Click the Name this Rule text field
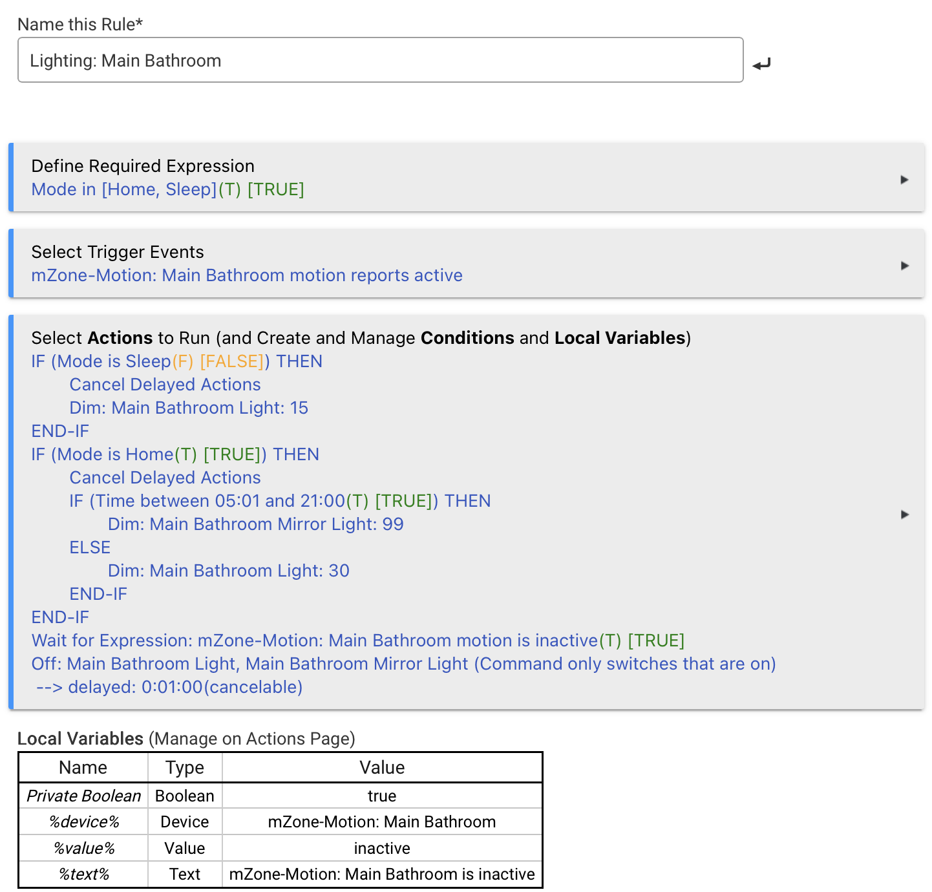932x892 pixels. click(x=380, y=60)
